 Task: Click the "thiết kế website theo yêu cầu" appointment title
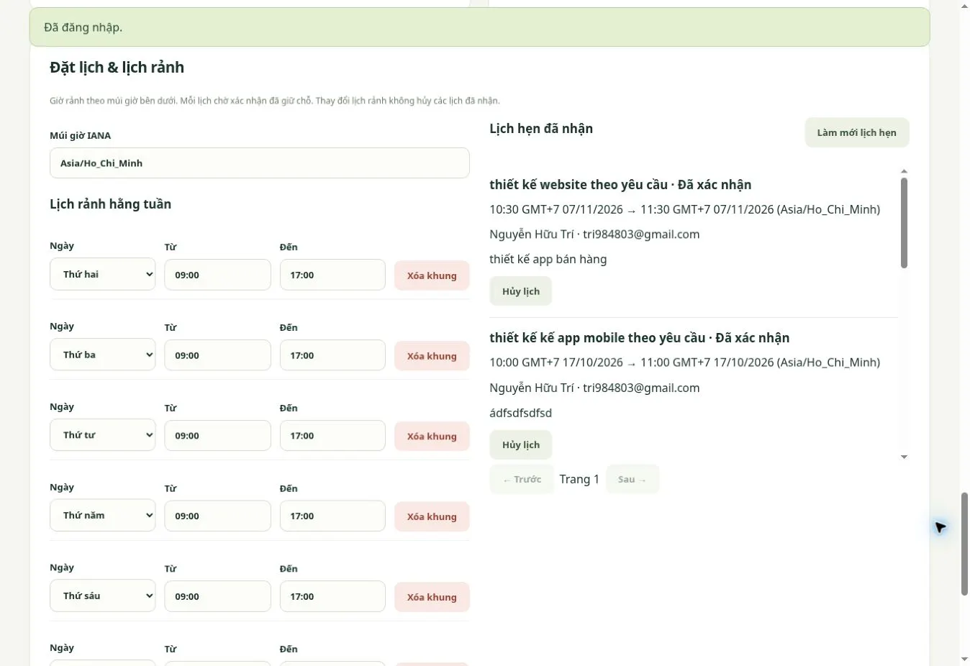tap(579, 185)
